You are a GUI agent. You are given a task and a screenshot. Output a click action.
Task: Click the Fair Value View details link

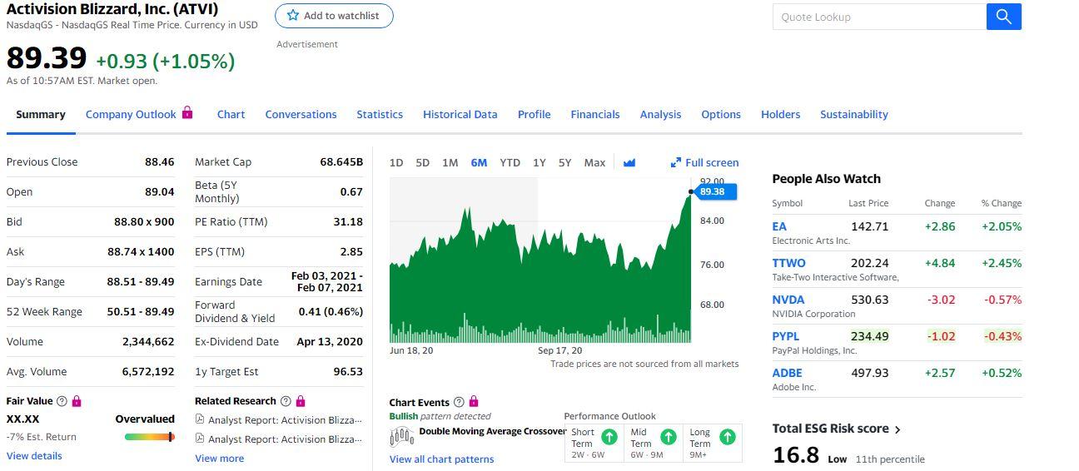(34, 456)
